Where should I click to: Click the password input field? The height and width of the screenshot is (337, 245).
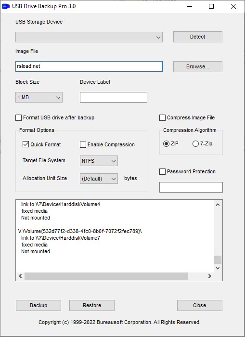coord(191,187)
